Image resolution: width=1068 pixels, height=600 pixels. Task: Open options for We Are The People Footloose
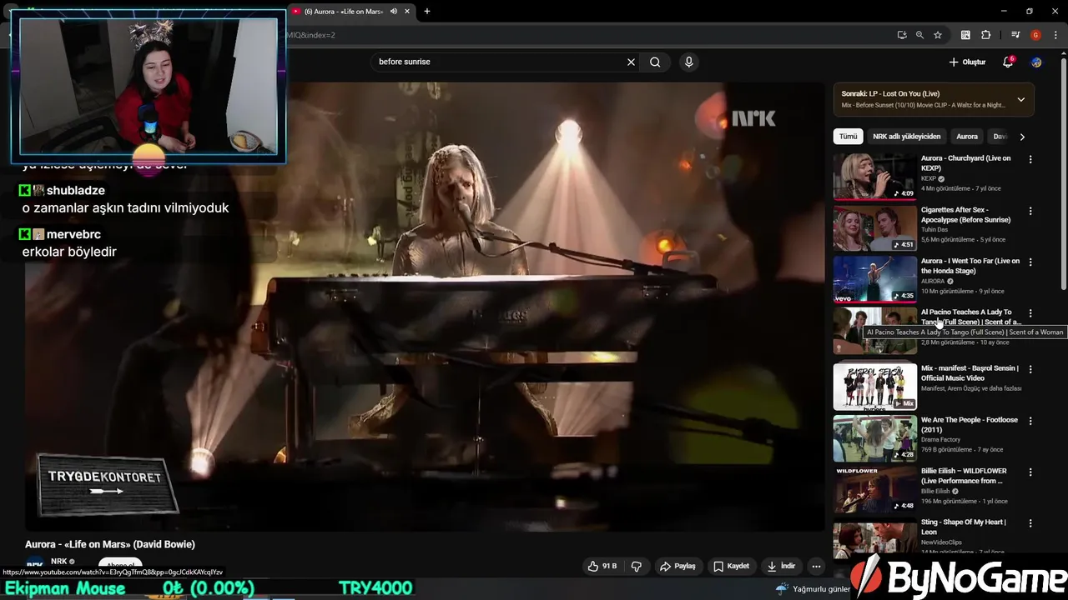[x=1030, y=421]
